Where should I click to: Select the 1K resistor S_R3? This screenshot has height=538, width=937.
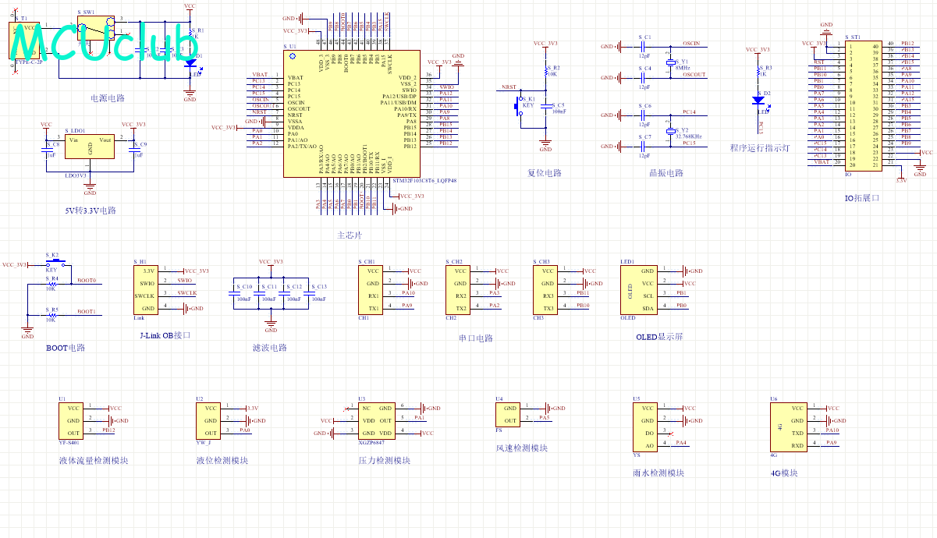(x=758, y=71)
